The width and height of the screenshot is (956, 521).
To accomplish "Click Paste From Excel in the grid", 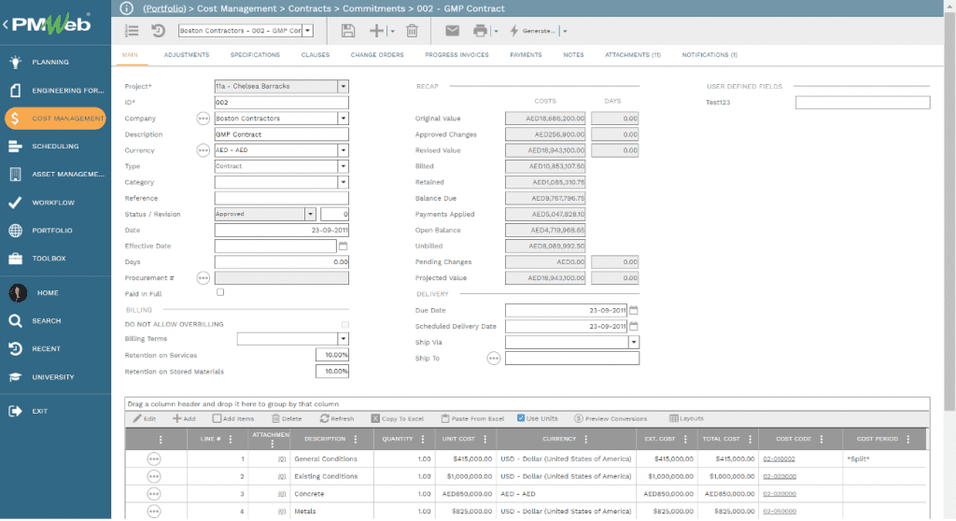I will click(472, 418).
